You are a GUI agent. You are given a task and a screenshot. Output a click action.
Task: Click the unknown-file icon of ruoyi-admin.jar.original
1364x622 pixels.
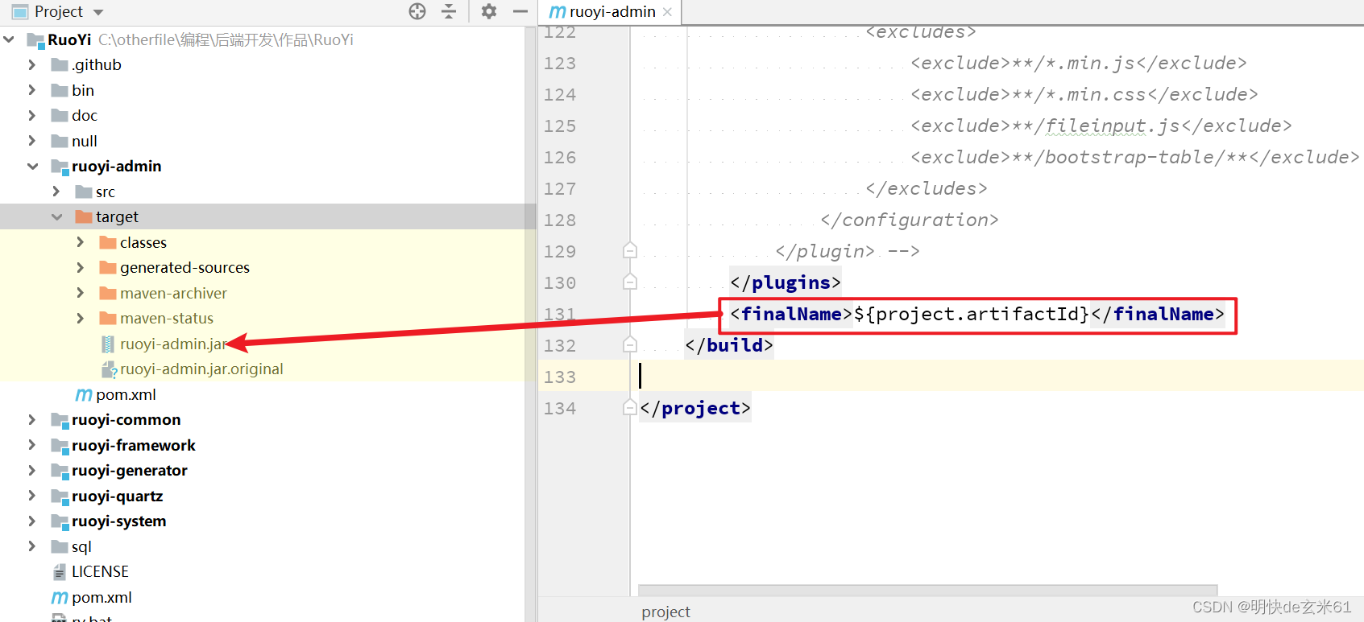[x=110, y=369]
